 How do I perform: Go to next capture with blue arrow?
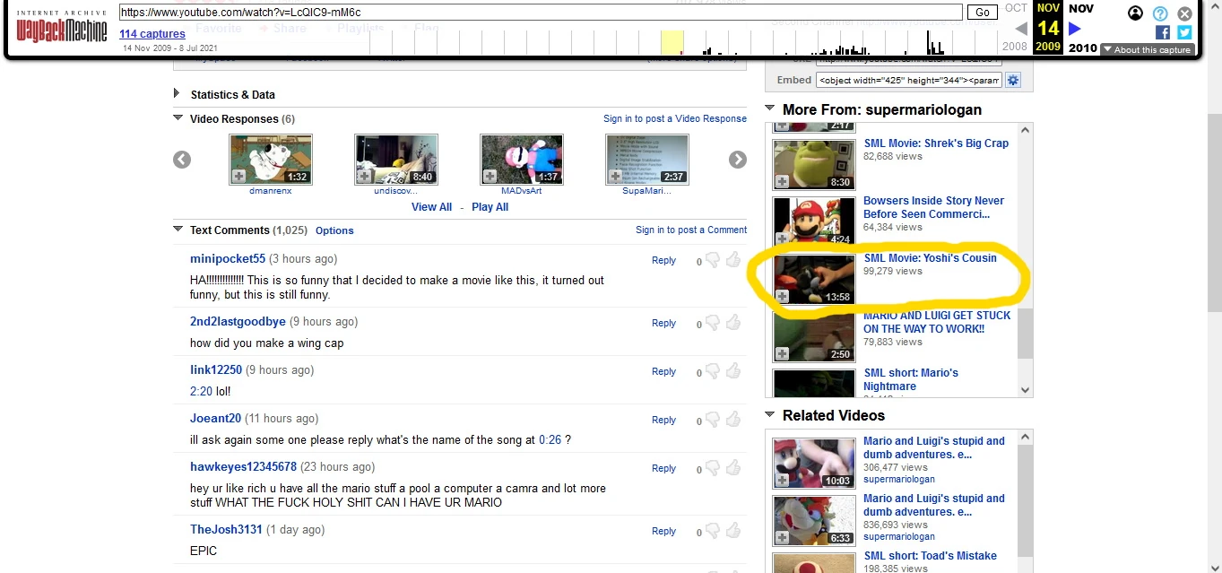coord(1075,29)
